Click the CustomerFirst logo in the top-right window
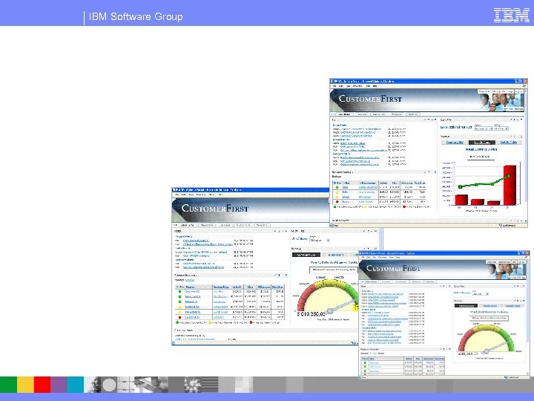This screenshot has height=401, width=534. pyautogui.click(x=370, y=99)
